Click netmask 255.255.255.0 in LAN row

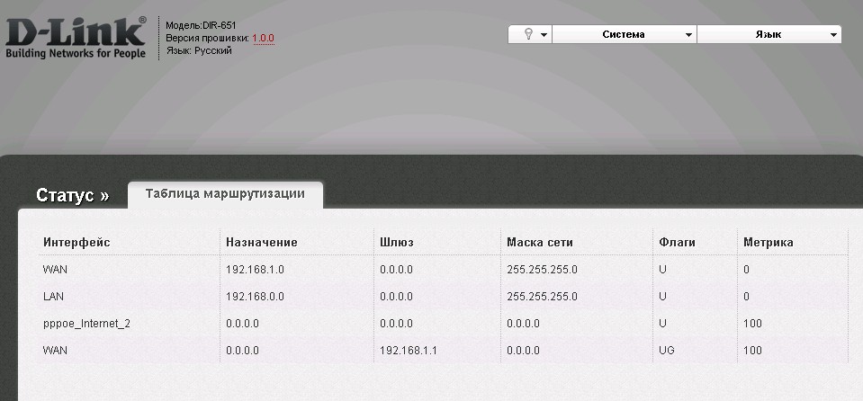coord(542,297)
